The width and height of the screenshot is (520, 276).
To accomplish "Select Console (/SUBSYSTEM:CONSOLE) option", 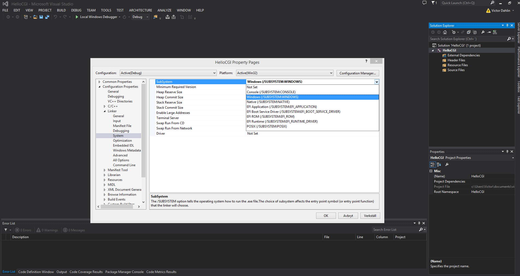I will (312, 92).
